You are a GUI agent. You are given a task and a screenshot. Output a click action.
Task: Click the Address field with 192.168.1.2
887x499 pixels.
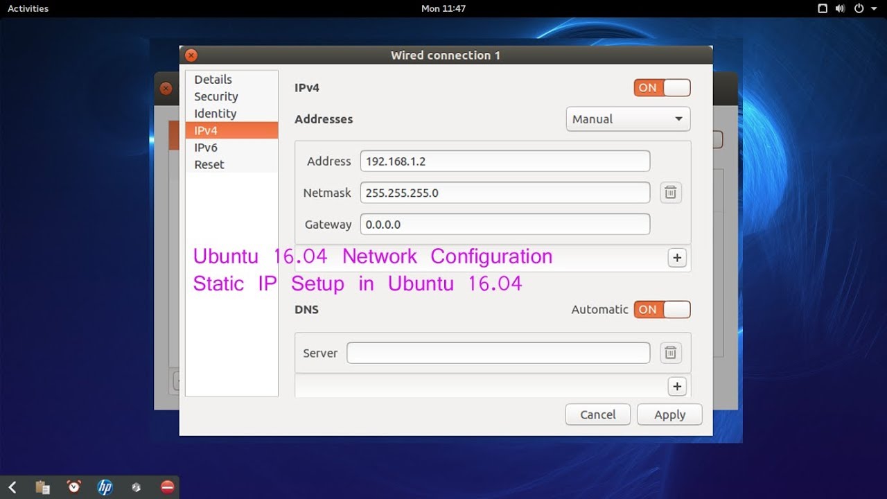[505, 161]
